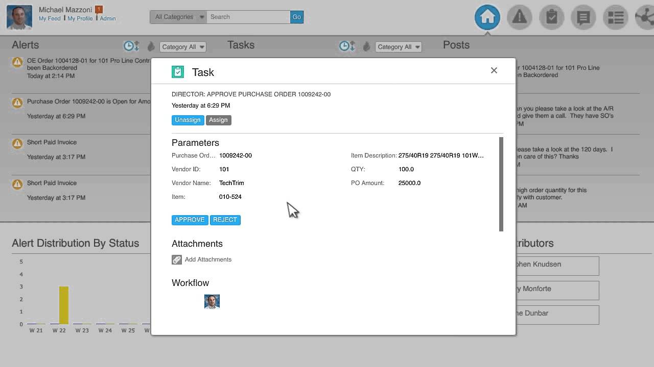Click the Alerts panel clock sort icon
The width and height of the screenshot is (654, 367).
(x=131, y=46)
